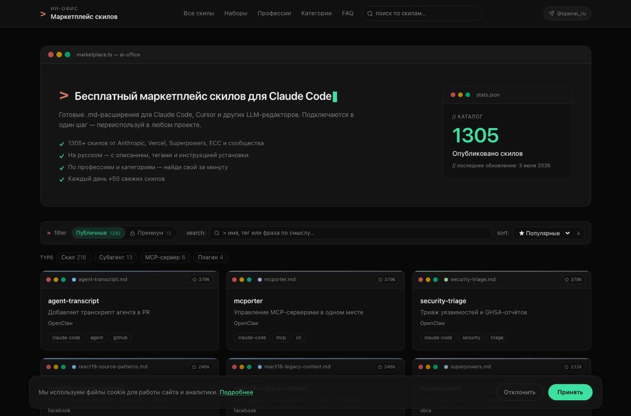Focus the header поиск по скилам field
This screenshot has width=631, height=416.
[x=422, y=13]
